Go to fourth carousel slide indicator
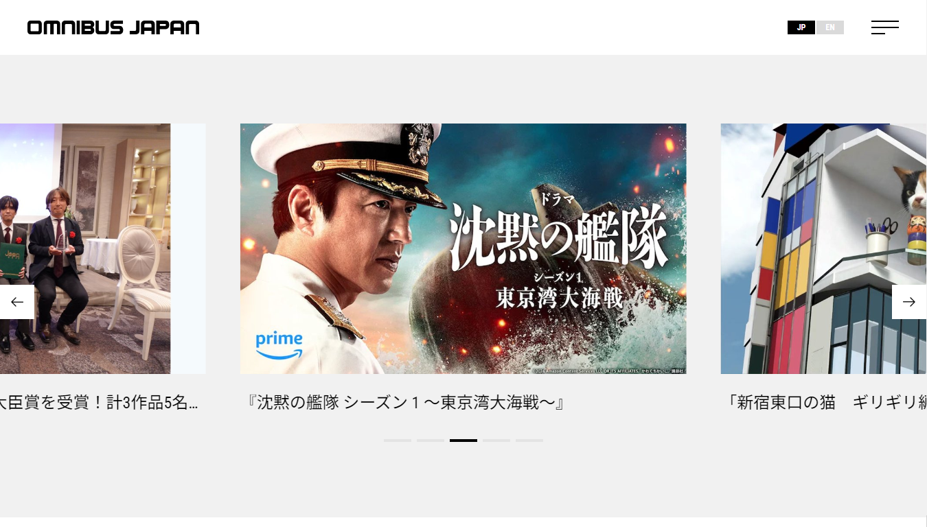 click(496, 441)
